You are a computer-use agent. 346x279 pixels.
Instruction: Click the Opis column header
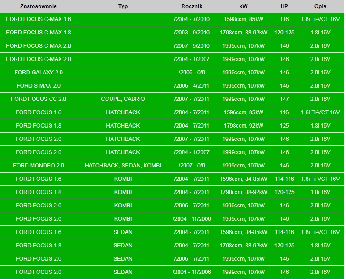point(320,6)
